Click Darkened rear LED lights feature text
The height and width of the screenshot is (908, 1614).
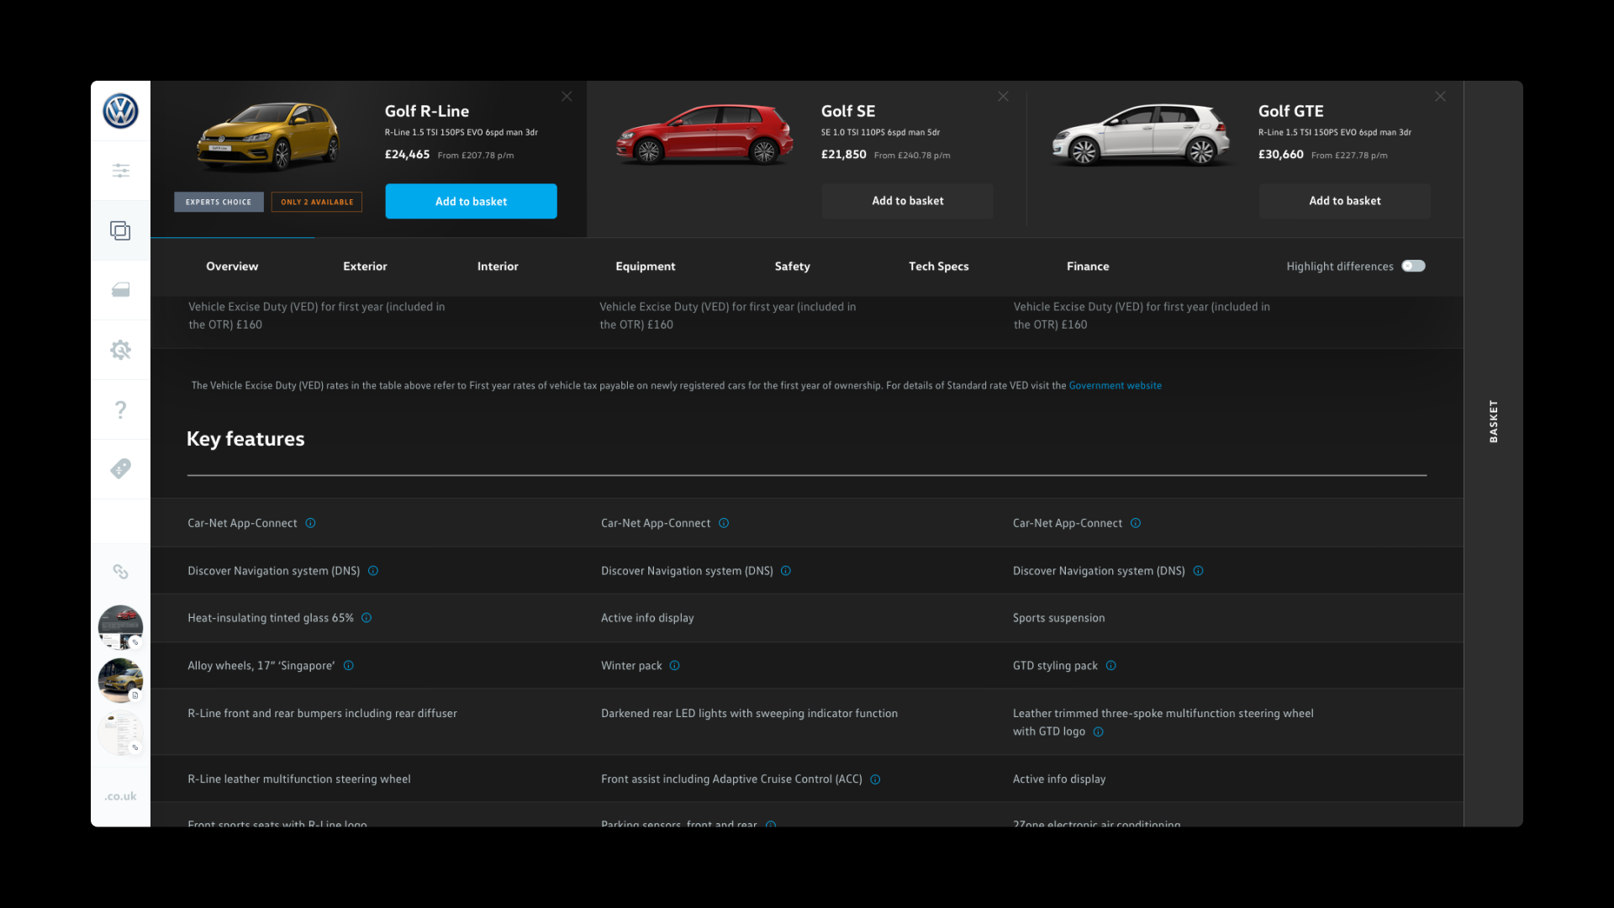point(749,714)
